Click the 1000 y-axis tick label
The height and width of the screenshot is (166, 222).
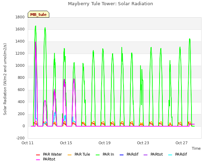(x=20, y=66)
